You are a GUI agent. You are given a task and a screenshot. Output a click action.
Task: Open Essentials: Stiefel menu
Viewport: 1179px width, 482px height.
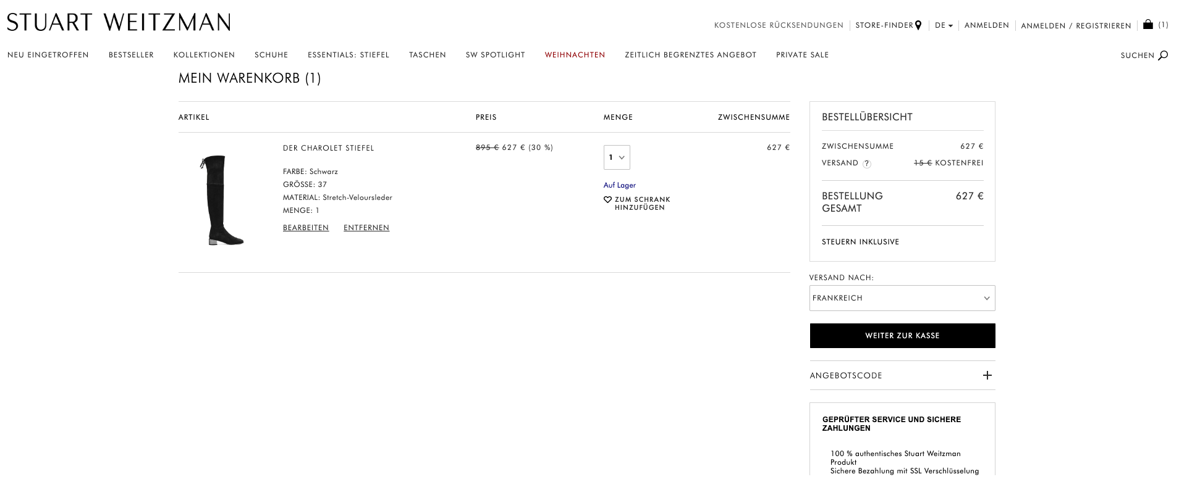[349, 55]
